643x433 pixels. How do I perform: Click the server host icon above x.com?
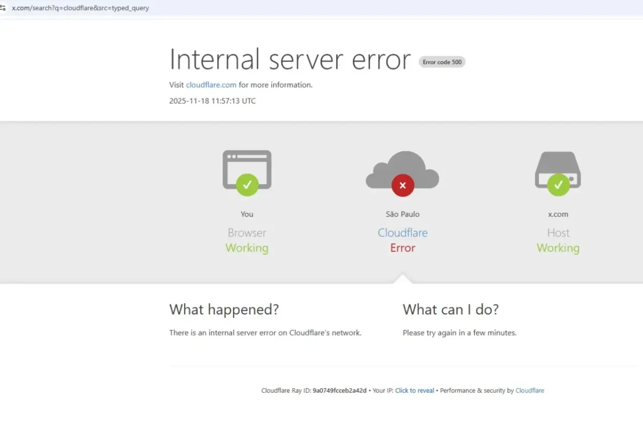click(558, 165)
